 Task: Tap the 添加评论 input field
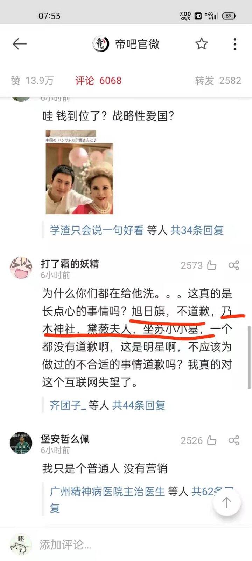[140, 545]
